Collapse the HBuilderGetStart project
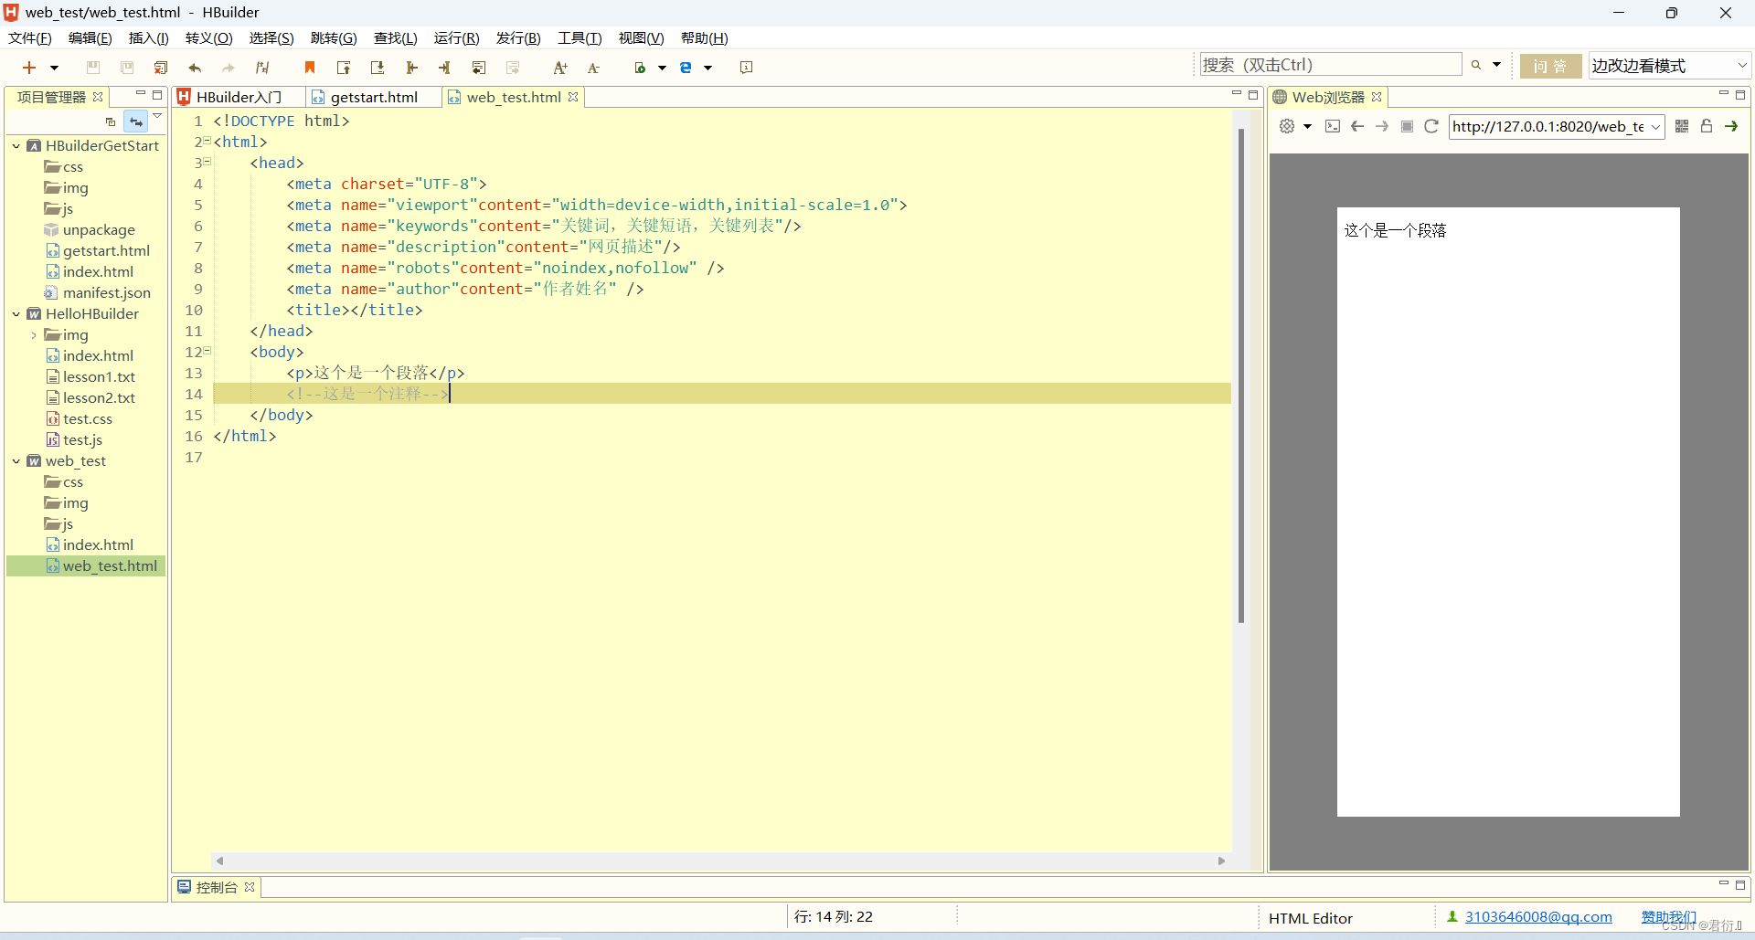Screen dimensions: 1755x940 (x=16, y=146)
